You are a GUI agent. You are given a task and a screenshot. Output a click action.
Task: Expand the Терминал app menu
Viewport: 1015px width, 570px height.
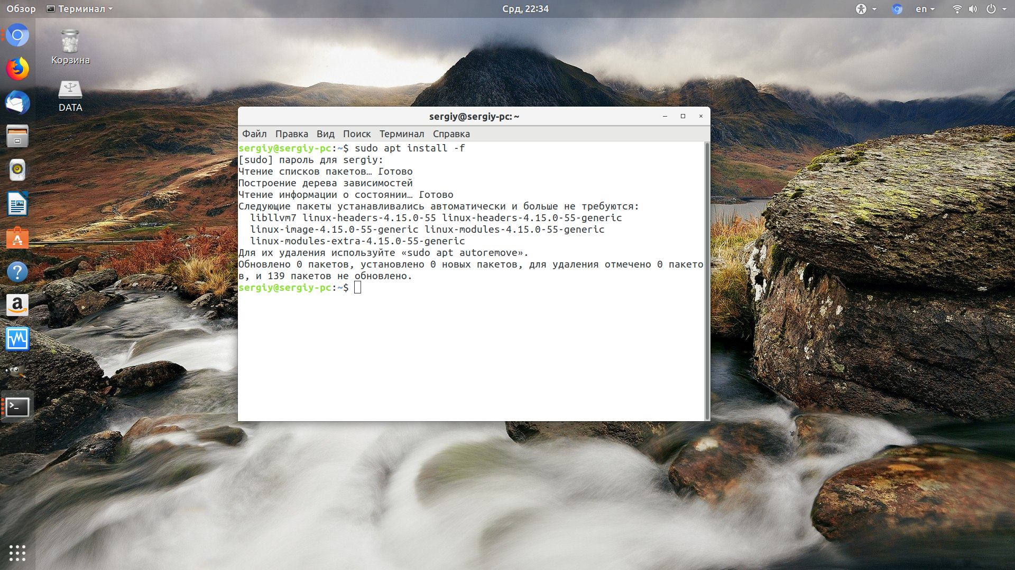tap(80, 9)
